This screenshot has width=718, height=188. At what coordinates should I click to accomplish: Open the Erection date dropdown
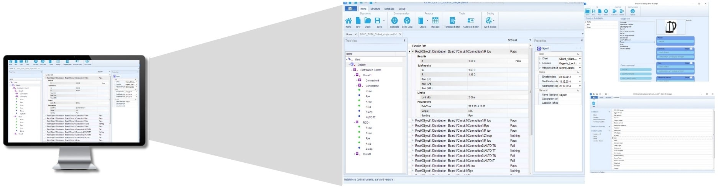(580, 77)
